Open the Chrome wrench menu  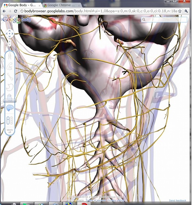click(x=186, y=11)
